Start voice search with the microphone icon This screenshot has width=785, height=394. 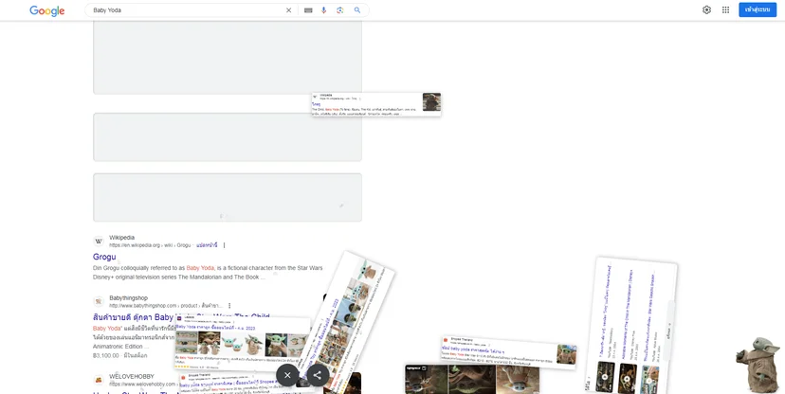[324, 10]
